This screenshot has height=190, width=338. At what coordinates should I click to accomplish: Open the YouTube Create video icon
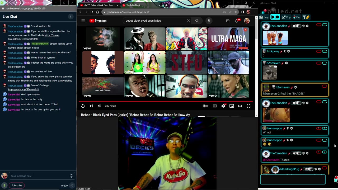pos(228,21)
